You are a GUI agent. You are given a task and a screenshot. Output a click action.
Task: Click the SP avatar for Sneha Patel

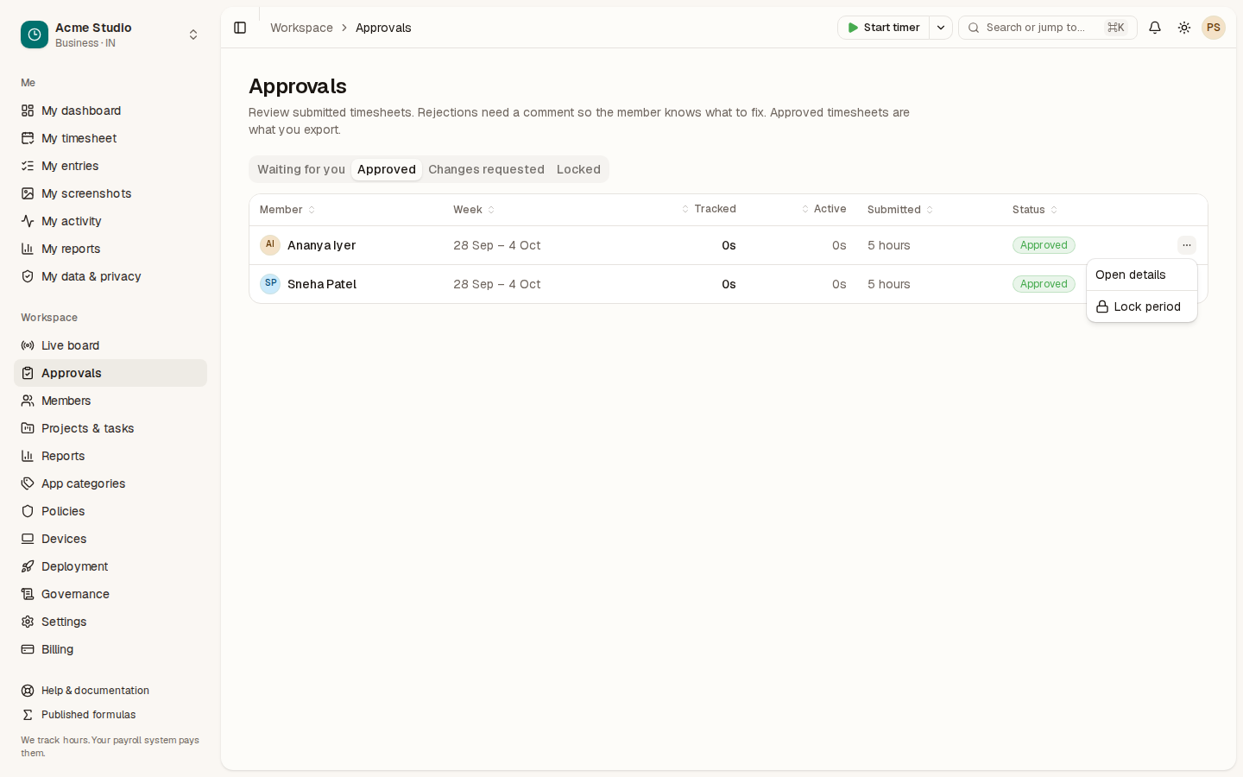pyautogui.click(x=270, y=284)
